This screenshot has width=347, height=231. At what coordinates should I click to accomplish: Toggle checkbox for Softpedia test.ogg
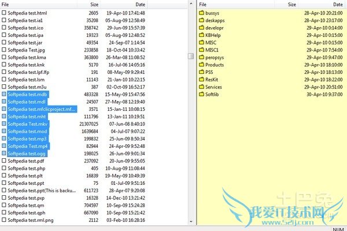(x=4, y=154)
